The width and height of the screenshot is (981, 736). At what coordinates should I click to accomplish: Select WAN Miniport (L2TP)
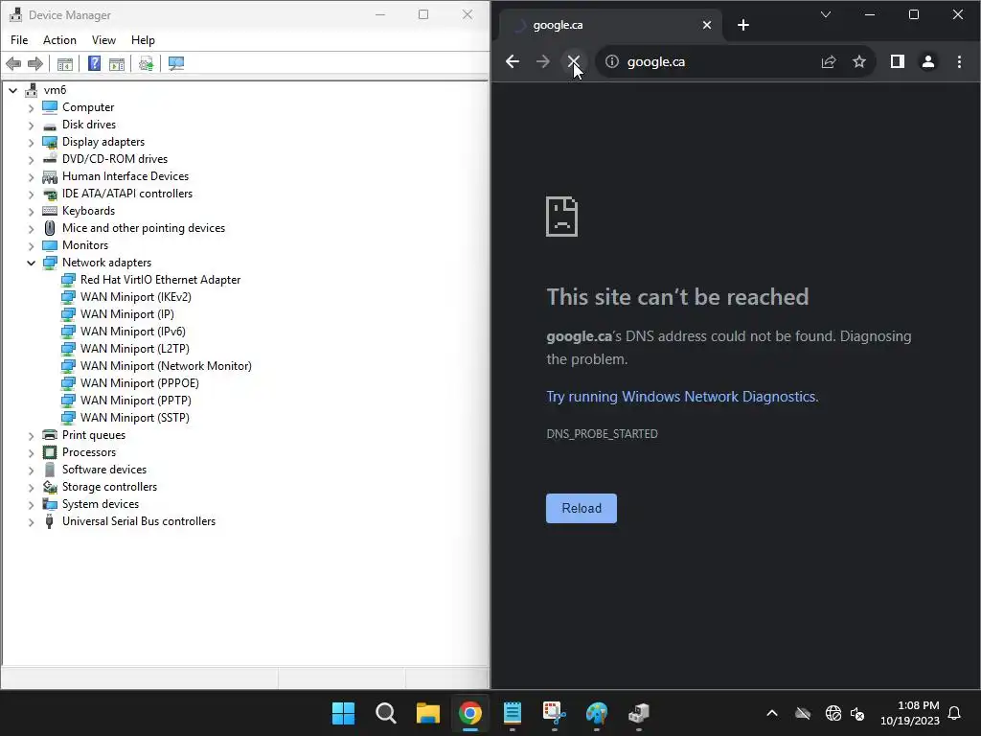(x=134, y=349)
